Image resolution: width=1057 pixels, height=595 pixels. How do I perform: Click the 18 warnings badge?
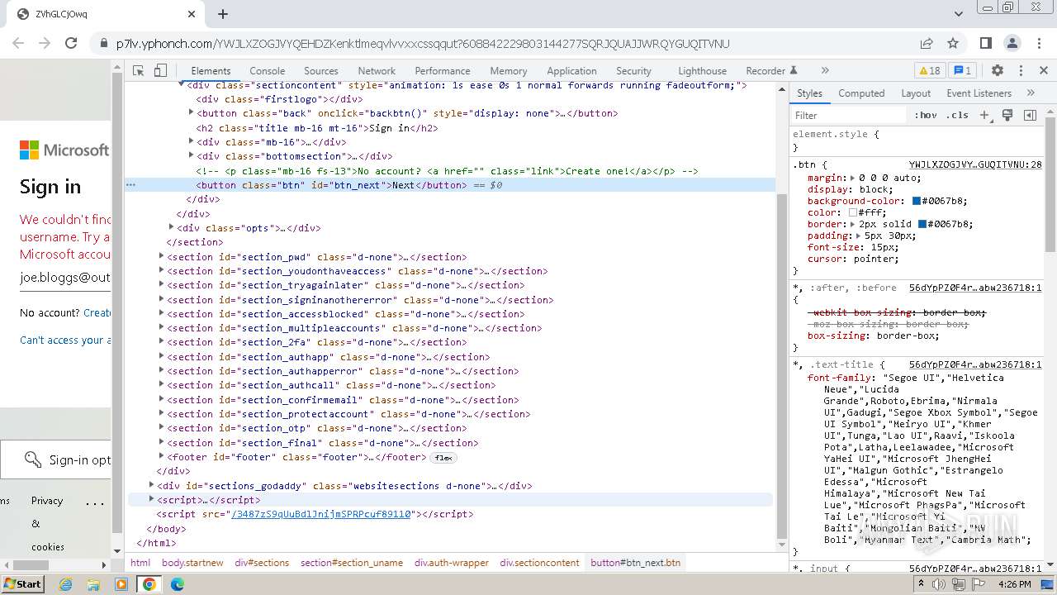[929, 71]
